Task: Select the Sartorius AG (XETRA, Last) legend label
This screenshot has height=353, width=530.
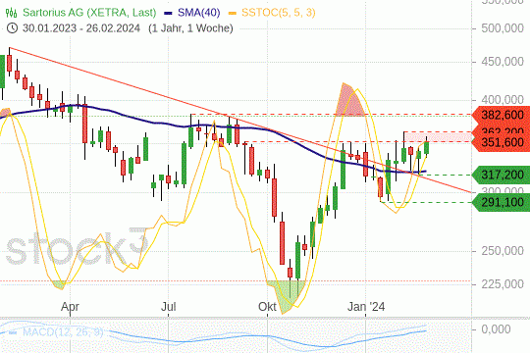Action: click(89, 13)
